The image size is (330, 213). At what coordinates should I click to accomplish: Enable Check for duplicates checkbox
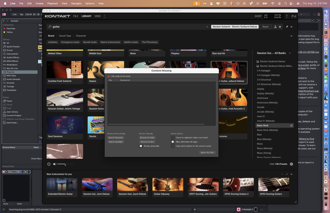point(173,138)
